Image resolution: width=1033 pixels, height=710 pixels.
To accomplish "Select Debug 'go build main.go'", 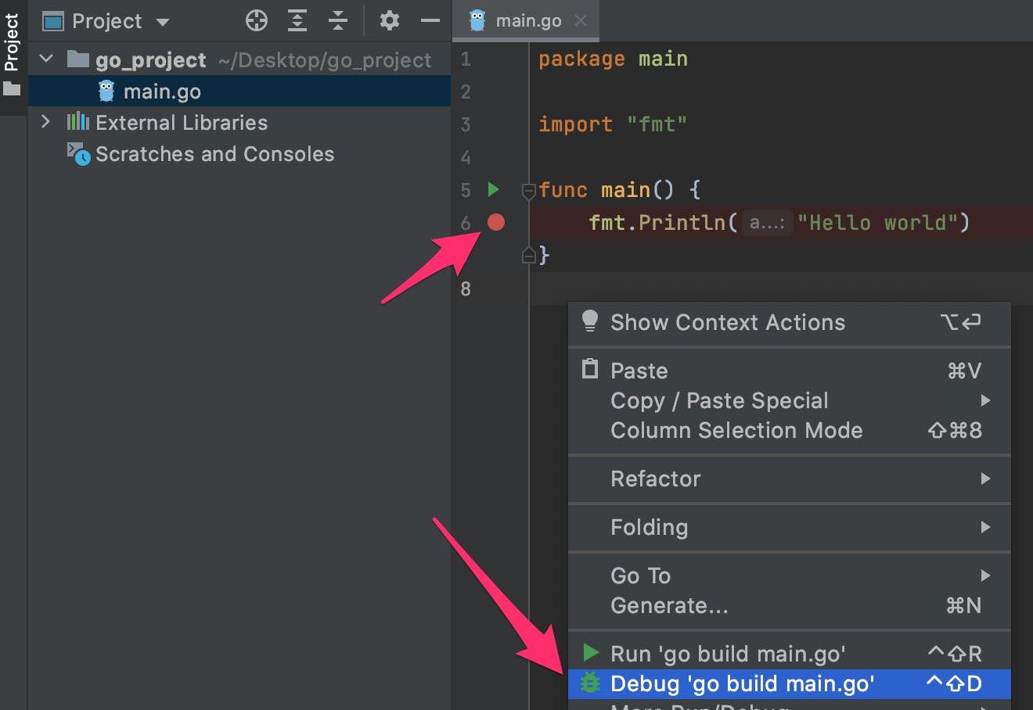I will click(x=790, y=683).
